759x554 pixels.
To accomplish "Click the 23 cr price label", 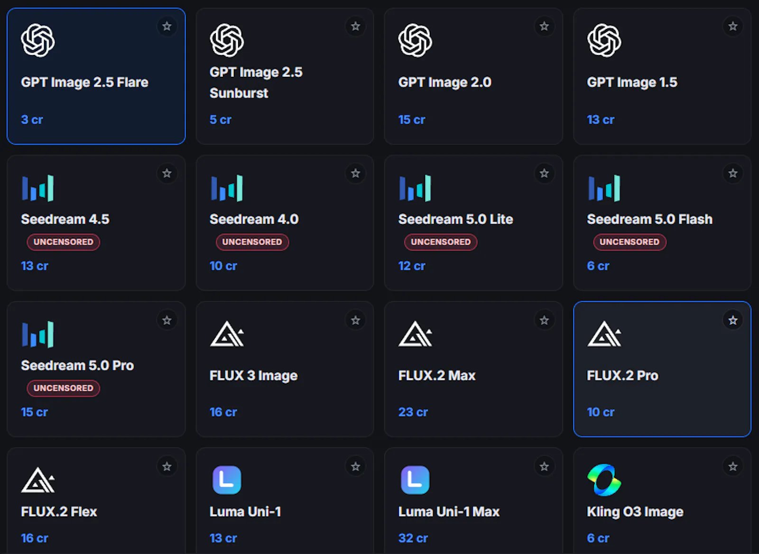I will point(413,412).
